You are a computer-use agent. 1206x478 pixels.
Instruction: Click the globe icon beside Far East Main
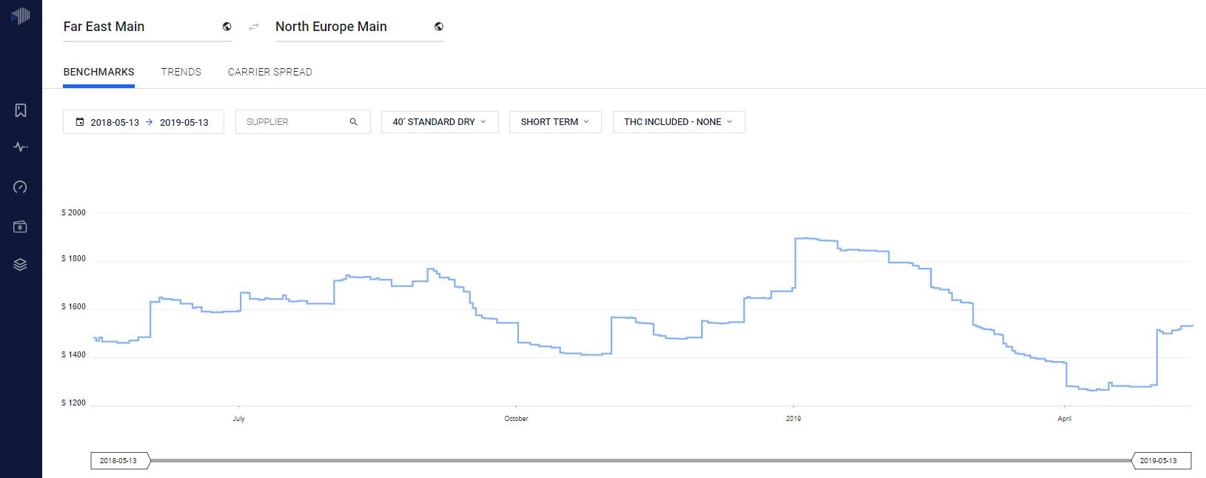[x=227, y=27]
